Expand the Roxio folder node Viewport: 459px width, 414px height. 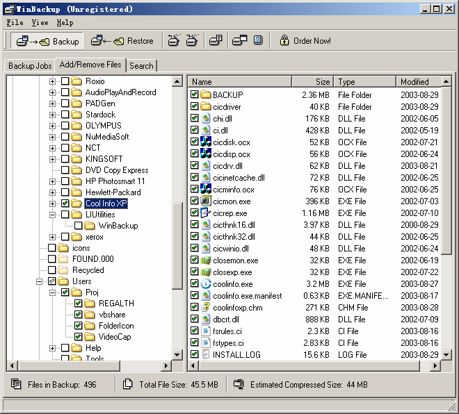pos(52,81)
